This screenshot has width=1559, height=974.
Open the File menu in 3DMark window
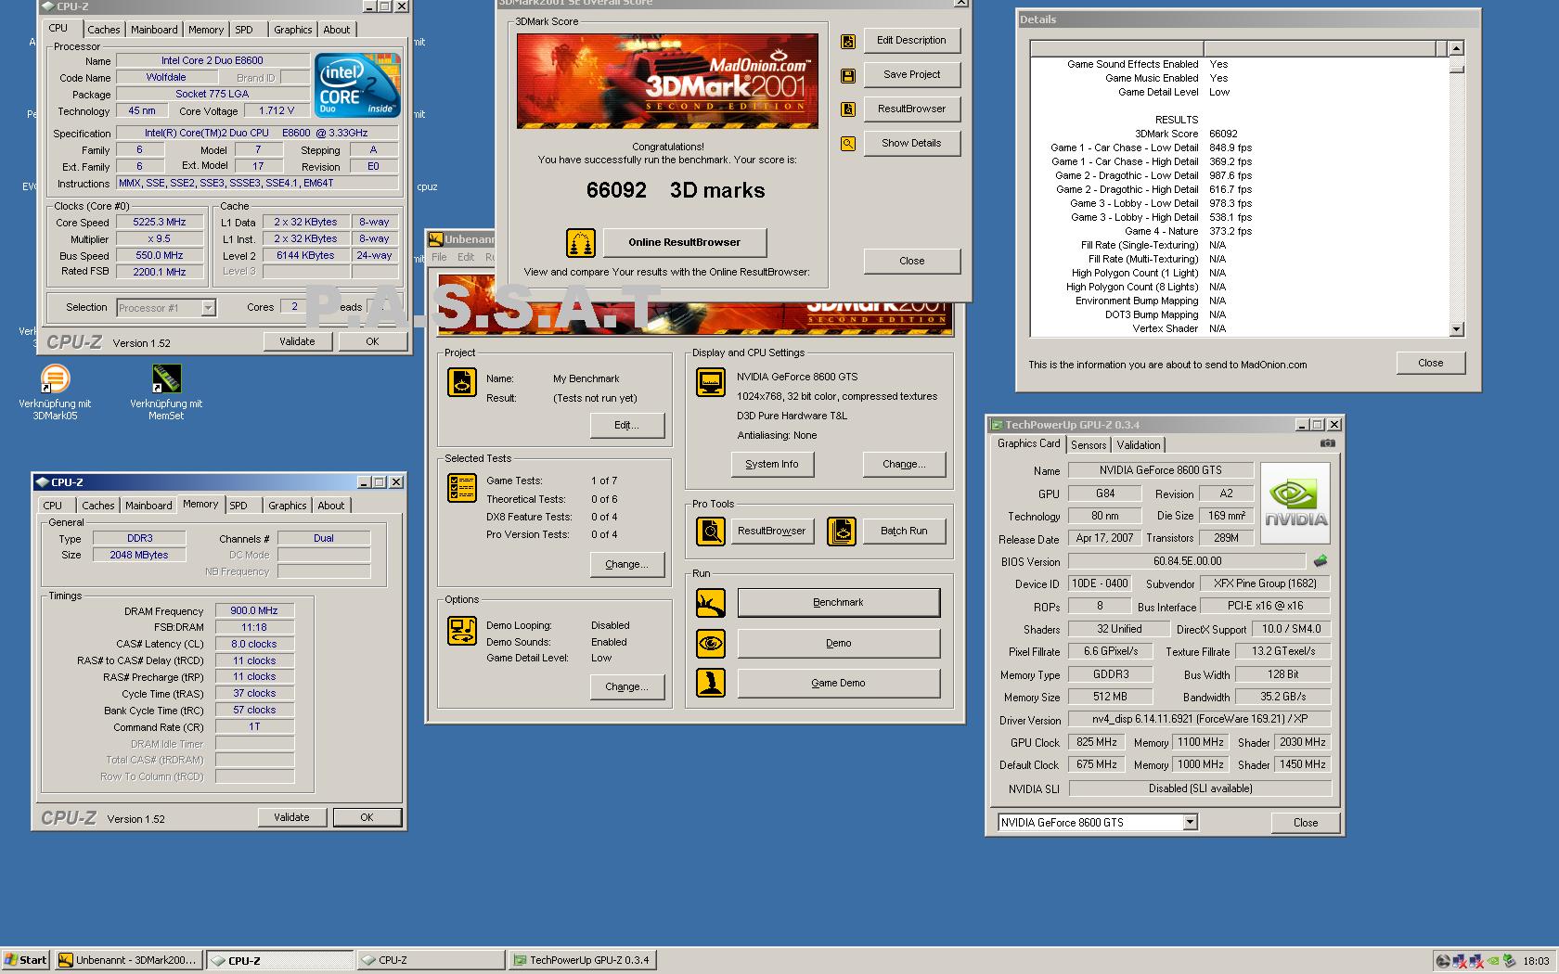point(439,257)
